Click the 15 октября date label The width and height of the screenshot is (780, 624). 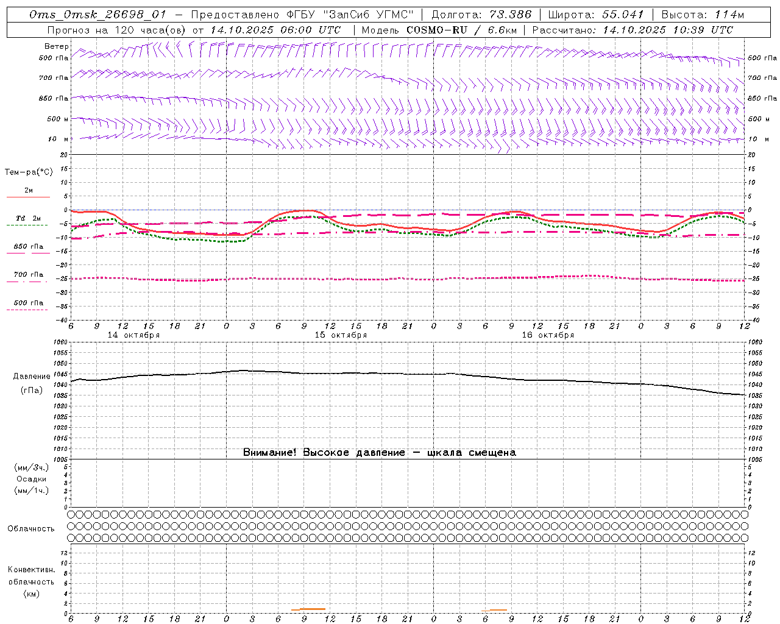click(x=341, y=335)
